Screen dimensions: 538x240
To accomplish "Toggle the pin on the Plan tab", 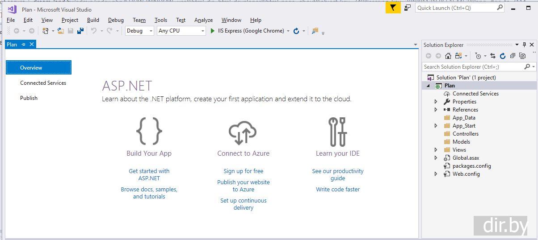I will [x=24, y=45].
